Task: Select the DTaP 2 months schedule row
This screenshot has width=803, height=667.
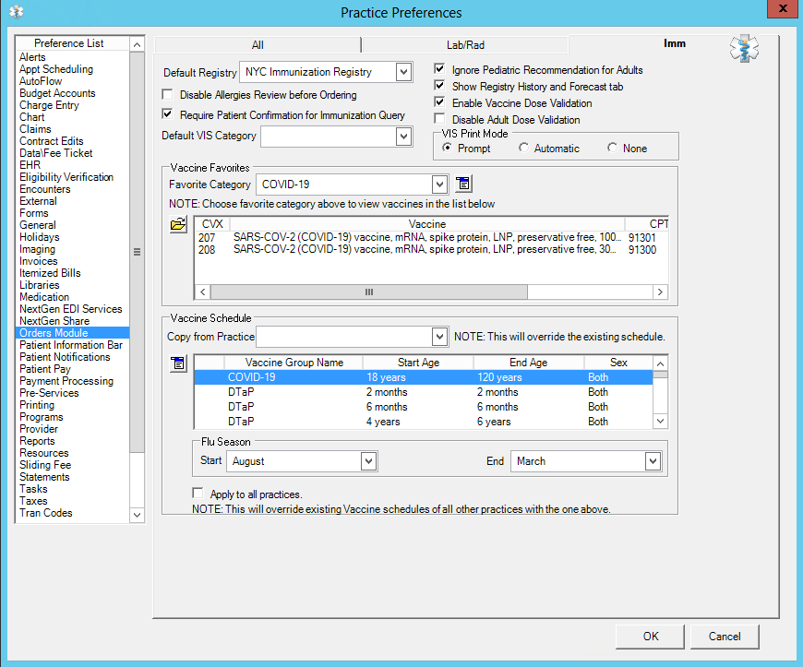Action: point(424,392)
